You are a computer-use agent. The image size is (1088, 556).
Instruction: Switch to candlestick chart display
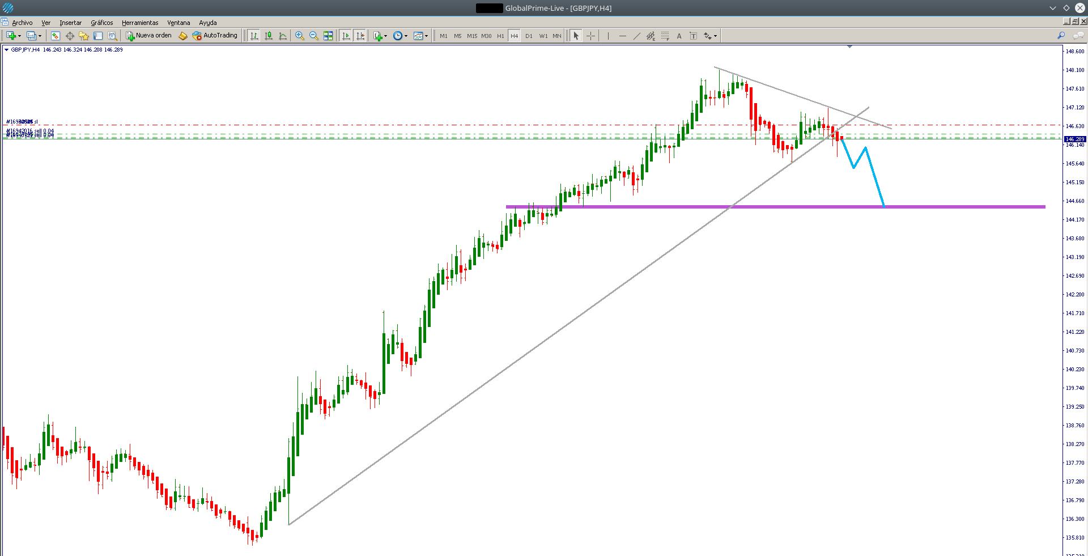[x=269, y=36]
